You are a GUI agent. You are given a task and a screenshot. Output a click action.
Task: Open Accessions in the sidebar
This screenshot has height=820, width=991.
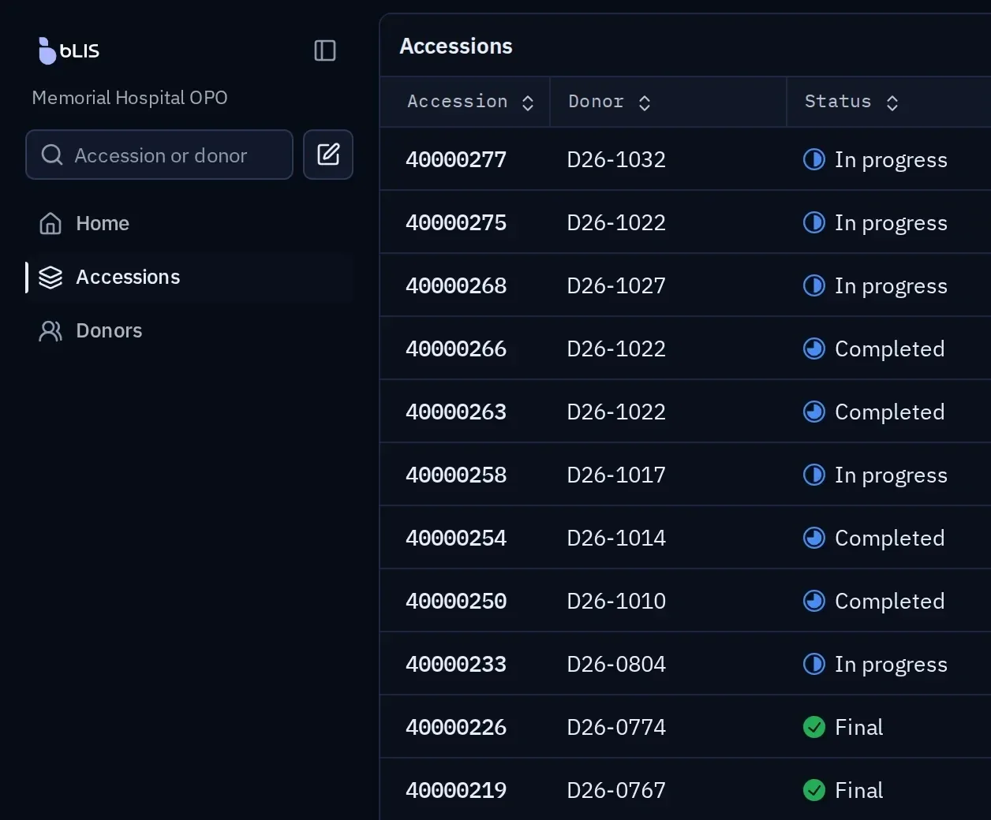click(x=189, y=277)
